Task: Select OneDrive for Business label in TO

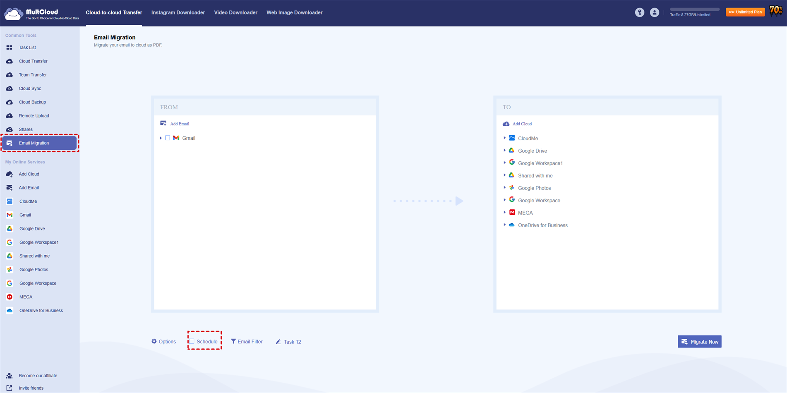Action: [543, 225]
